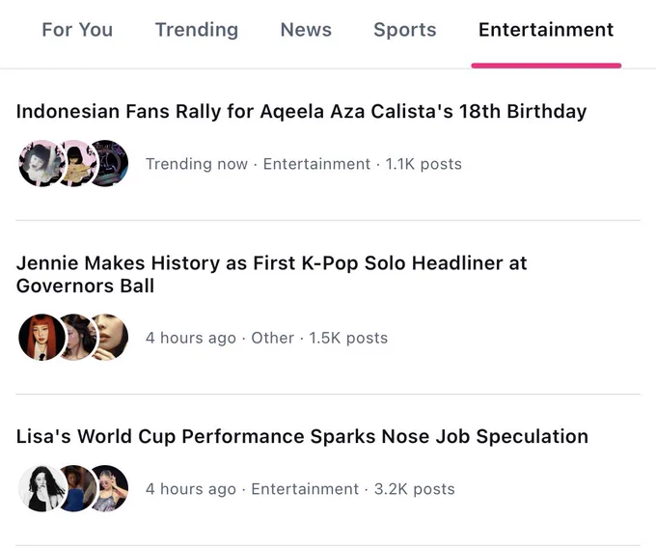Click '1.1K posts' Trending now metadata line
656x548 pixels.
point(303,164)
